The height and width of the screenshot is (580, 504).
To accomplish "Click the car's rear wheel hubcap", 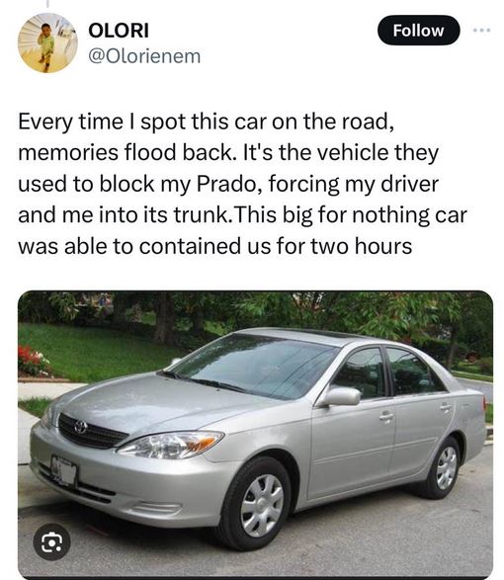I will [x=446, y=468].
